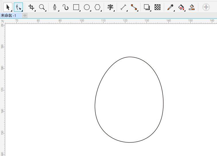Pick the Rectangle tool
This screenshot has width=217, height=156.
tap(76, 7)
